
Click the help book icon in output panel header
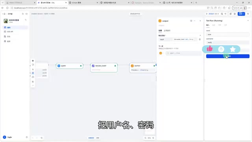click(191, 21)
